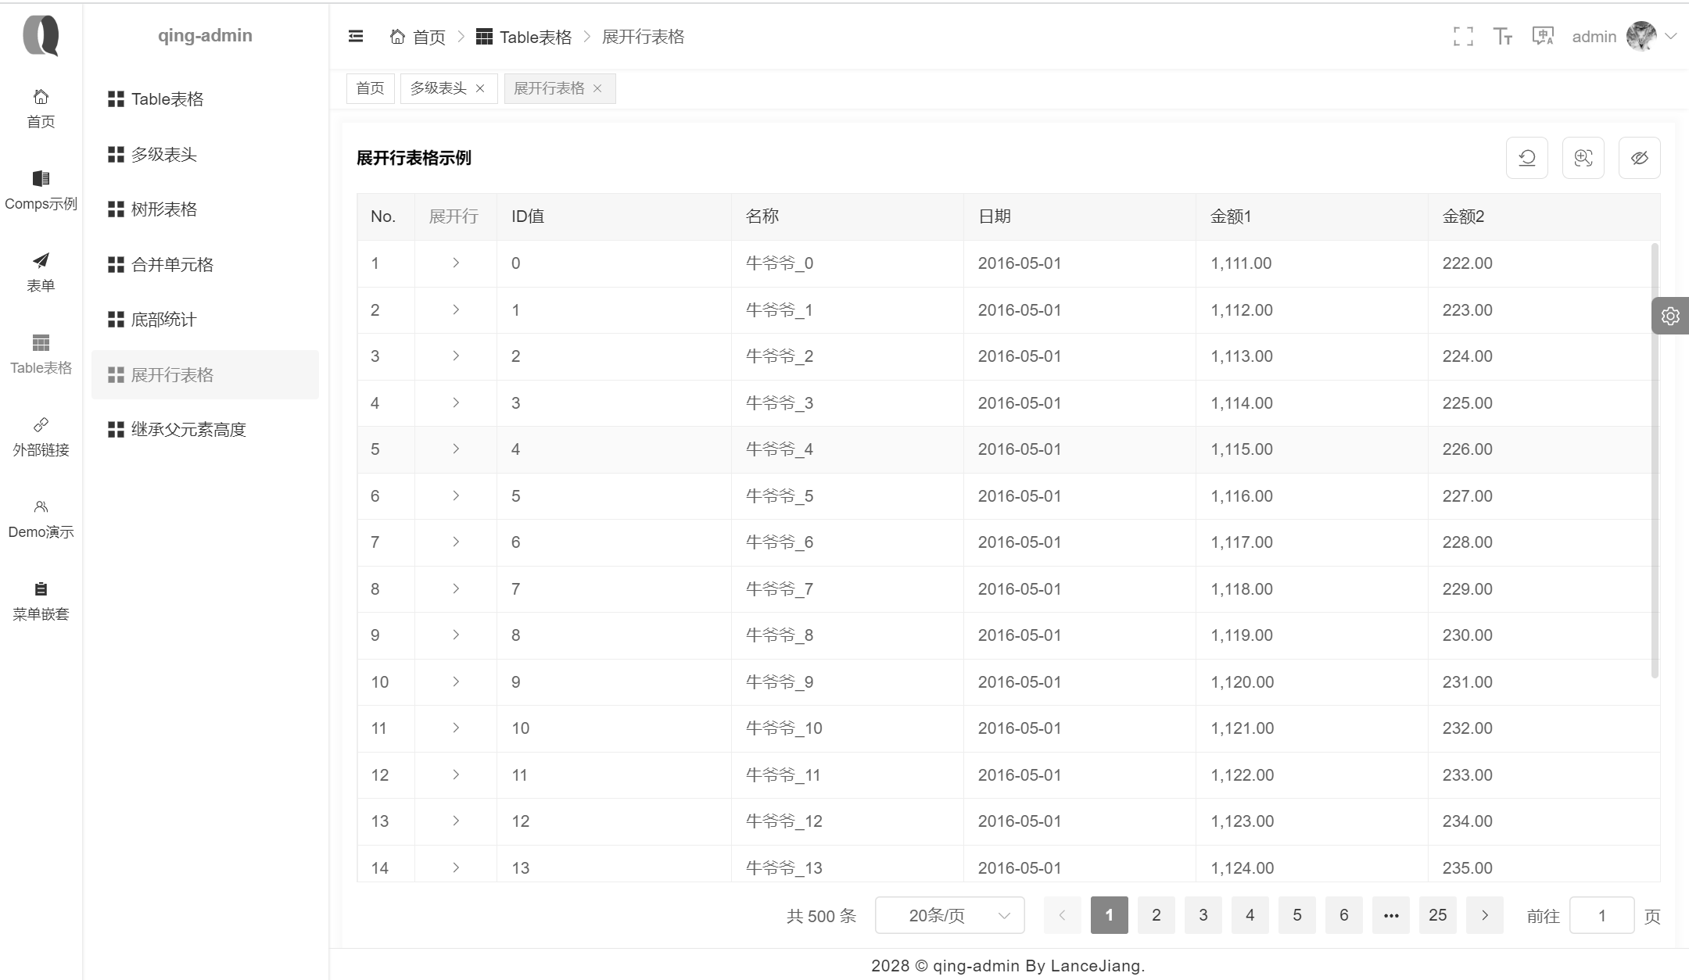Switch to 多级表头 tab

(x=438, y=88)
